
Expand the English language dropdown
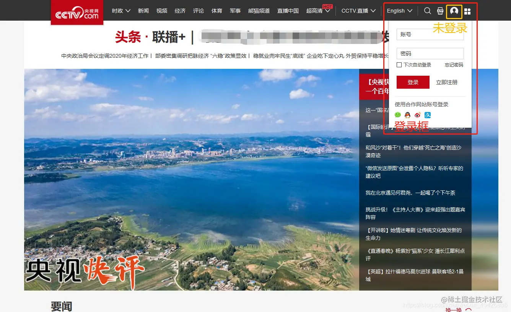click(399, 11)
